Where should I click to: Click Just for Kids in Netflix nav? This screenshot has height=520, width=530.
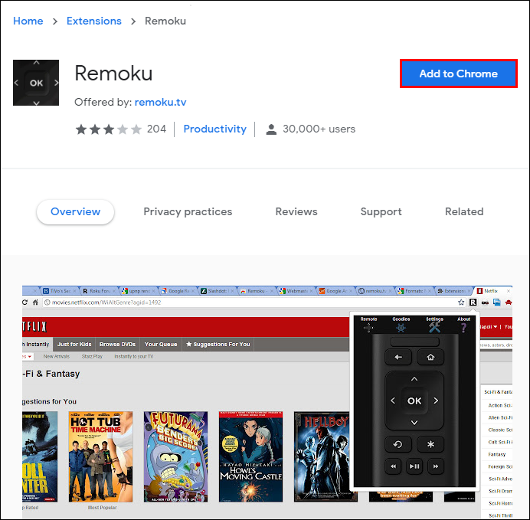(x=74, y=345)
